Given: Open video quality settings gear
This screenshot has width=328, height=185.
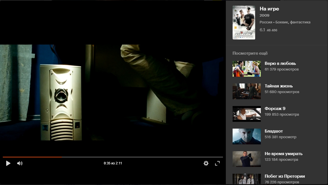Looking at the screenshot, I should click(206, 163).
